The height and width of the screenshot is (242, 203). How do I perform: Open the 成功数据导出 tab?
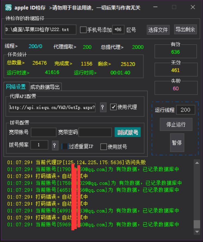click(45, 87)
